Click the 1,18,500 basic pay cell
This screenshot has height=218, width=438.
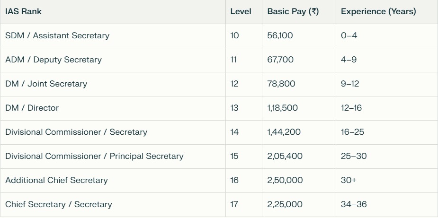pos(282,108)
